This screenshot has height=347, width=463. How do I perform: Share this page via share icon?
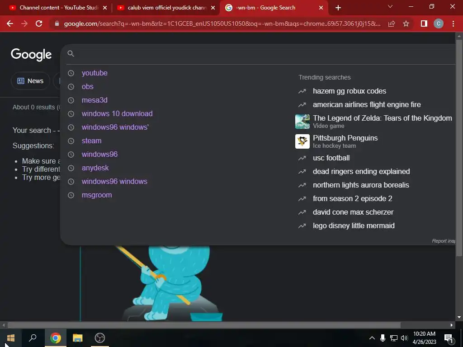[392, 23]
